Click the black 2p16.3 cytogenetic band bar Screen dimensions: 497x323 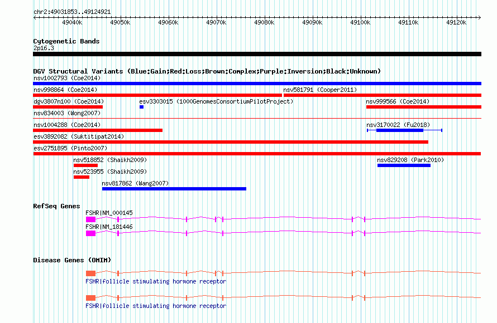click(257, 55)
